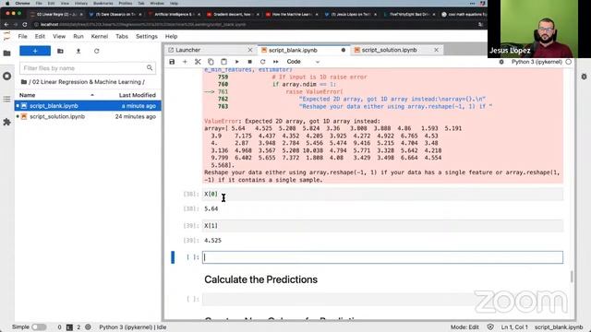Paste cell from clipboard
591x332 pixels.
223,62
